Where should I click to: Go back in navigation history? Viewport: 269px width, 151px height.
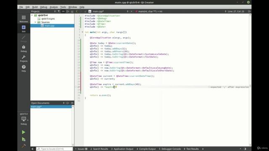coord(76,11)
